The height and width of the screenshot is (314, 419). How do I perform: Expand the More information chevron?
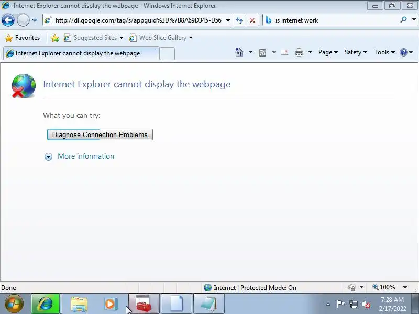tap(48, 156)
